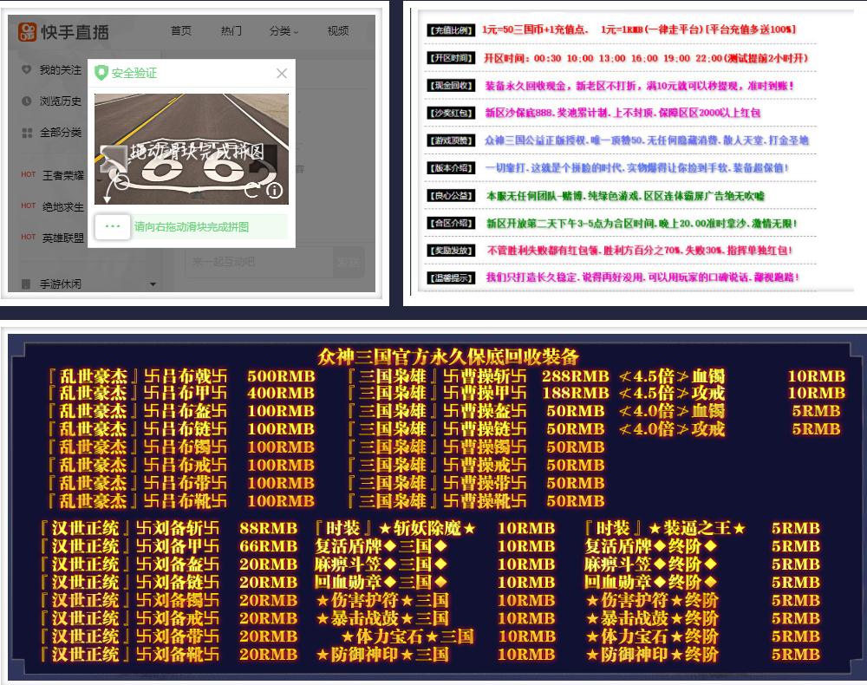Image resolution: width=867 pixels, height=685 pixels.
Task: Click the grid icon beside 全部分类
Action: tap(27, 133)
